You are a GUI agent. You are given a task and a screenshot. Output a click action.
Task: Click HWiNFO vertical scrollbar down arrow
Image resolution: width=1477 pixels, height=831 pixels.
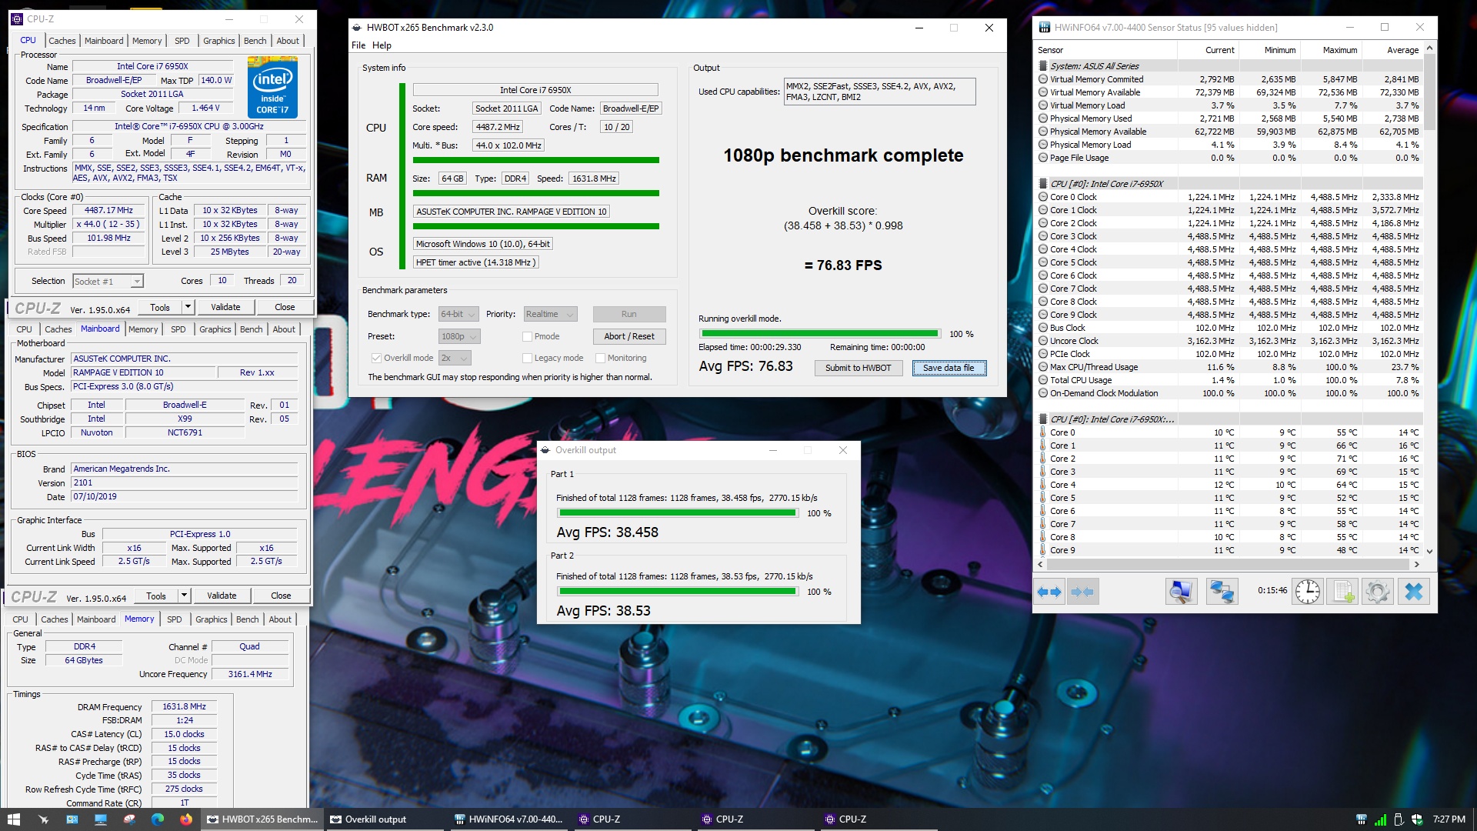pos(1429,551)
